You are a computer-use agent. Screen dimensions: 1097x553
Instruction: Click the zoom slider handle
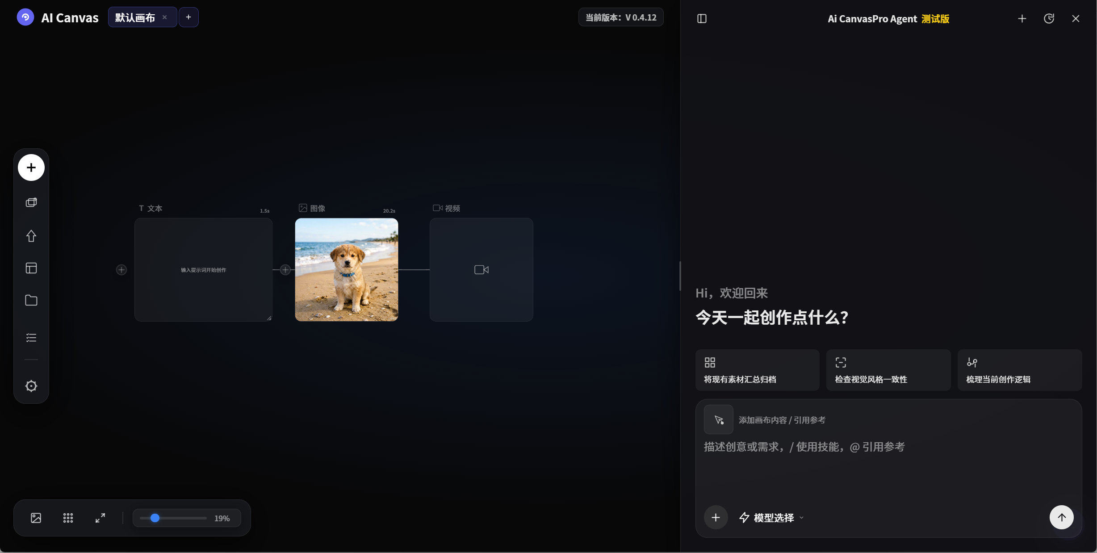155,518
